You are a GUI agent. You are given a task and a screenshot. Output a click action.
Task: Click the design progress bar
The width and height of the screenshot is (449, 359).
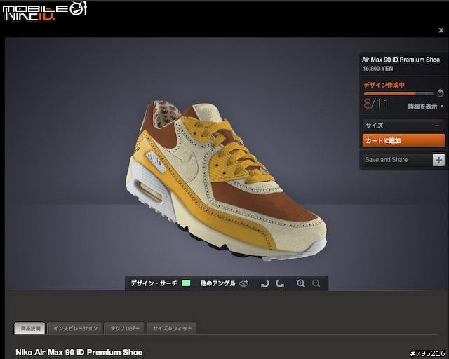399,94
